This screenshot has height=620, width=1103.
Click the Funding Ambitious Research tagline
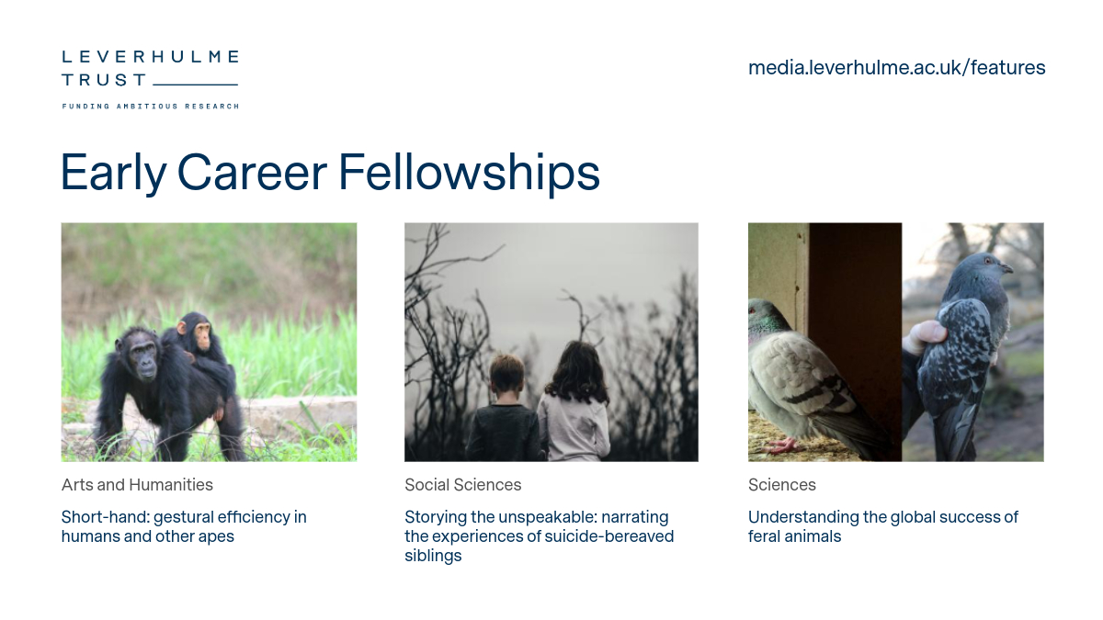tap(150, 107)
